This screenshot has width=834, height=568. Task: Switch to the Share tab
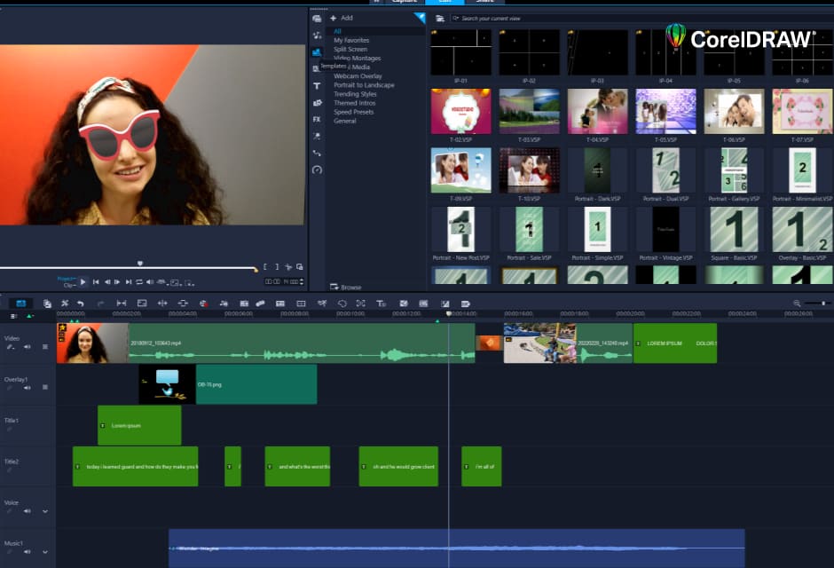pos(484,3)
